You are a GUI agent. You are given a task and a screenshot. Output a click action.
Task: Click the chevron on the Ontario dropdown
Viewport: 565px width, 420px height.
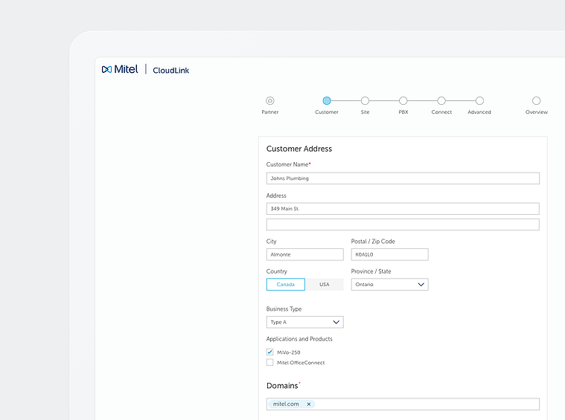click(421, 284)
